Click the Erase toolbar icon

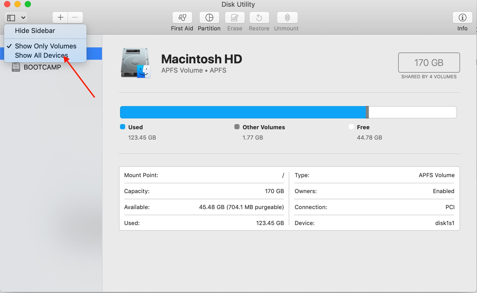pos(235,18)
